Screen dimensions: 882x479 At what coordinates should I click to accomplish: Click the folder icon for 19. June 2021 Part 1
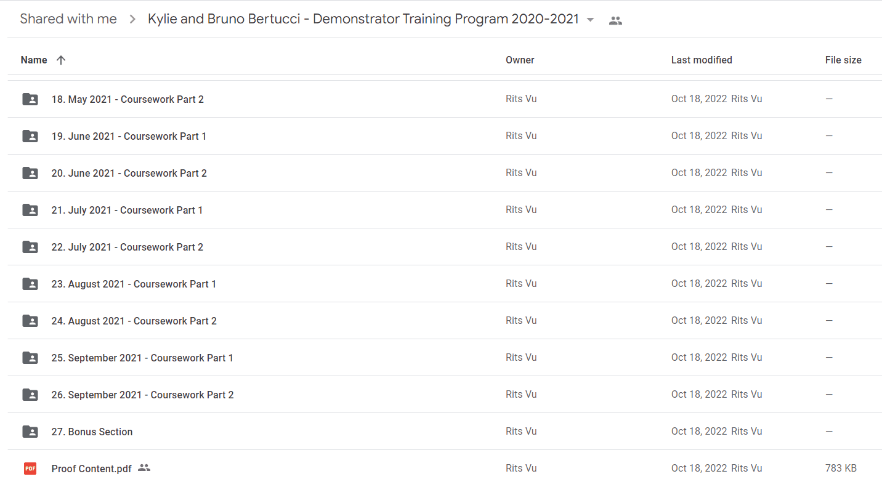30,136
